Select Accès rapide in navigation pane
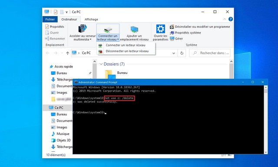The width and height of the screenshot is (278, 167). 61,67
